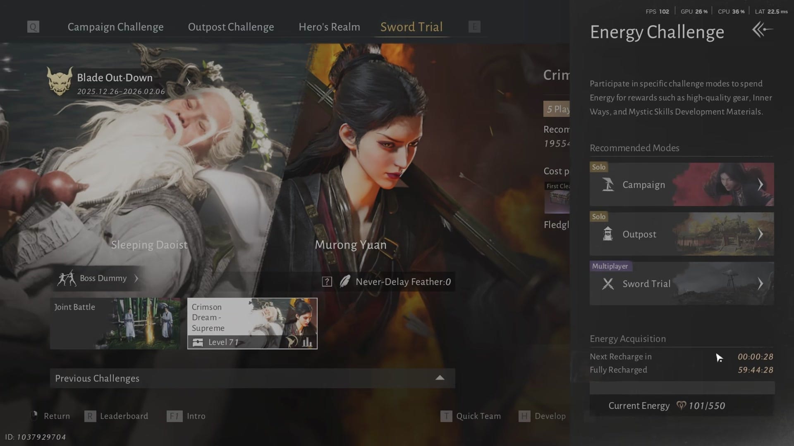Viewport: 794px width, 446px height.
Task: Select the Sword Trial crossed-swords icon
Action: [x=607, y=284]
